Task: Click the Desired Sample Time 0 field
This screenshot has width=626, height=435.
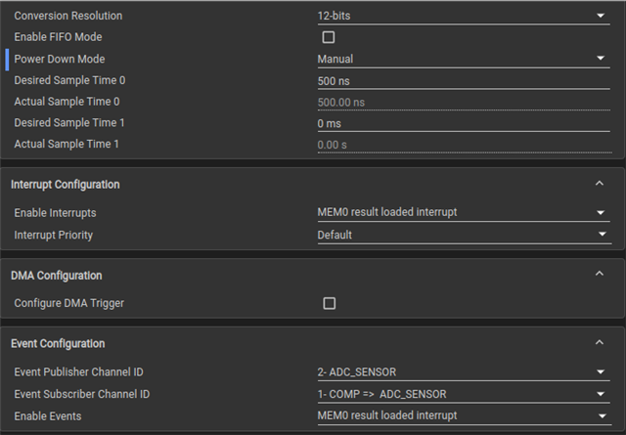Action: pos(464,81)
